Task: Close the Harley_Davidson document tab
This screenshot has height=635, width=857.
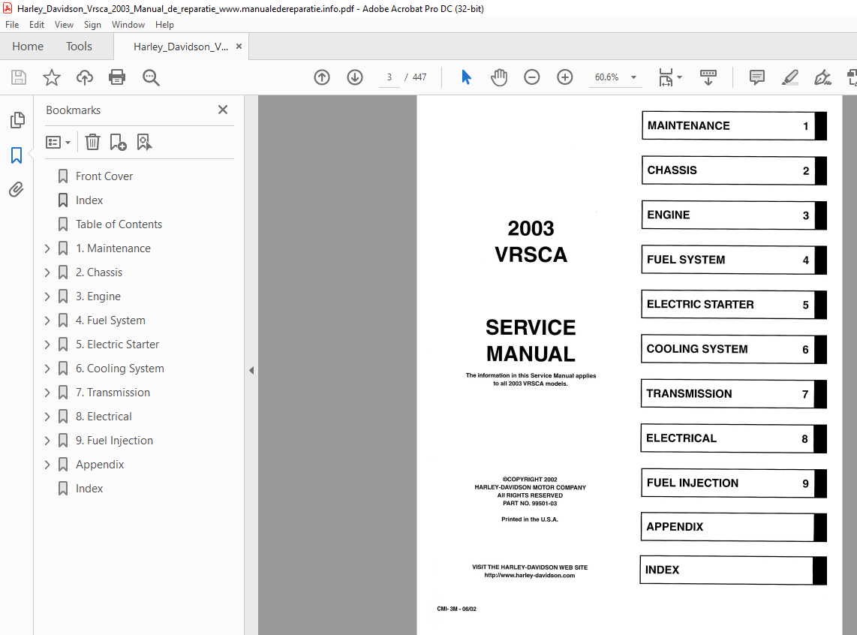Action: [239, 47]
